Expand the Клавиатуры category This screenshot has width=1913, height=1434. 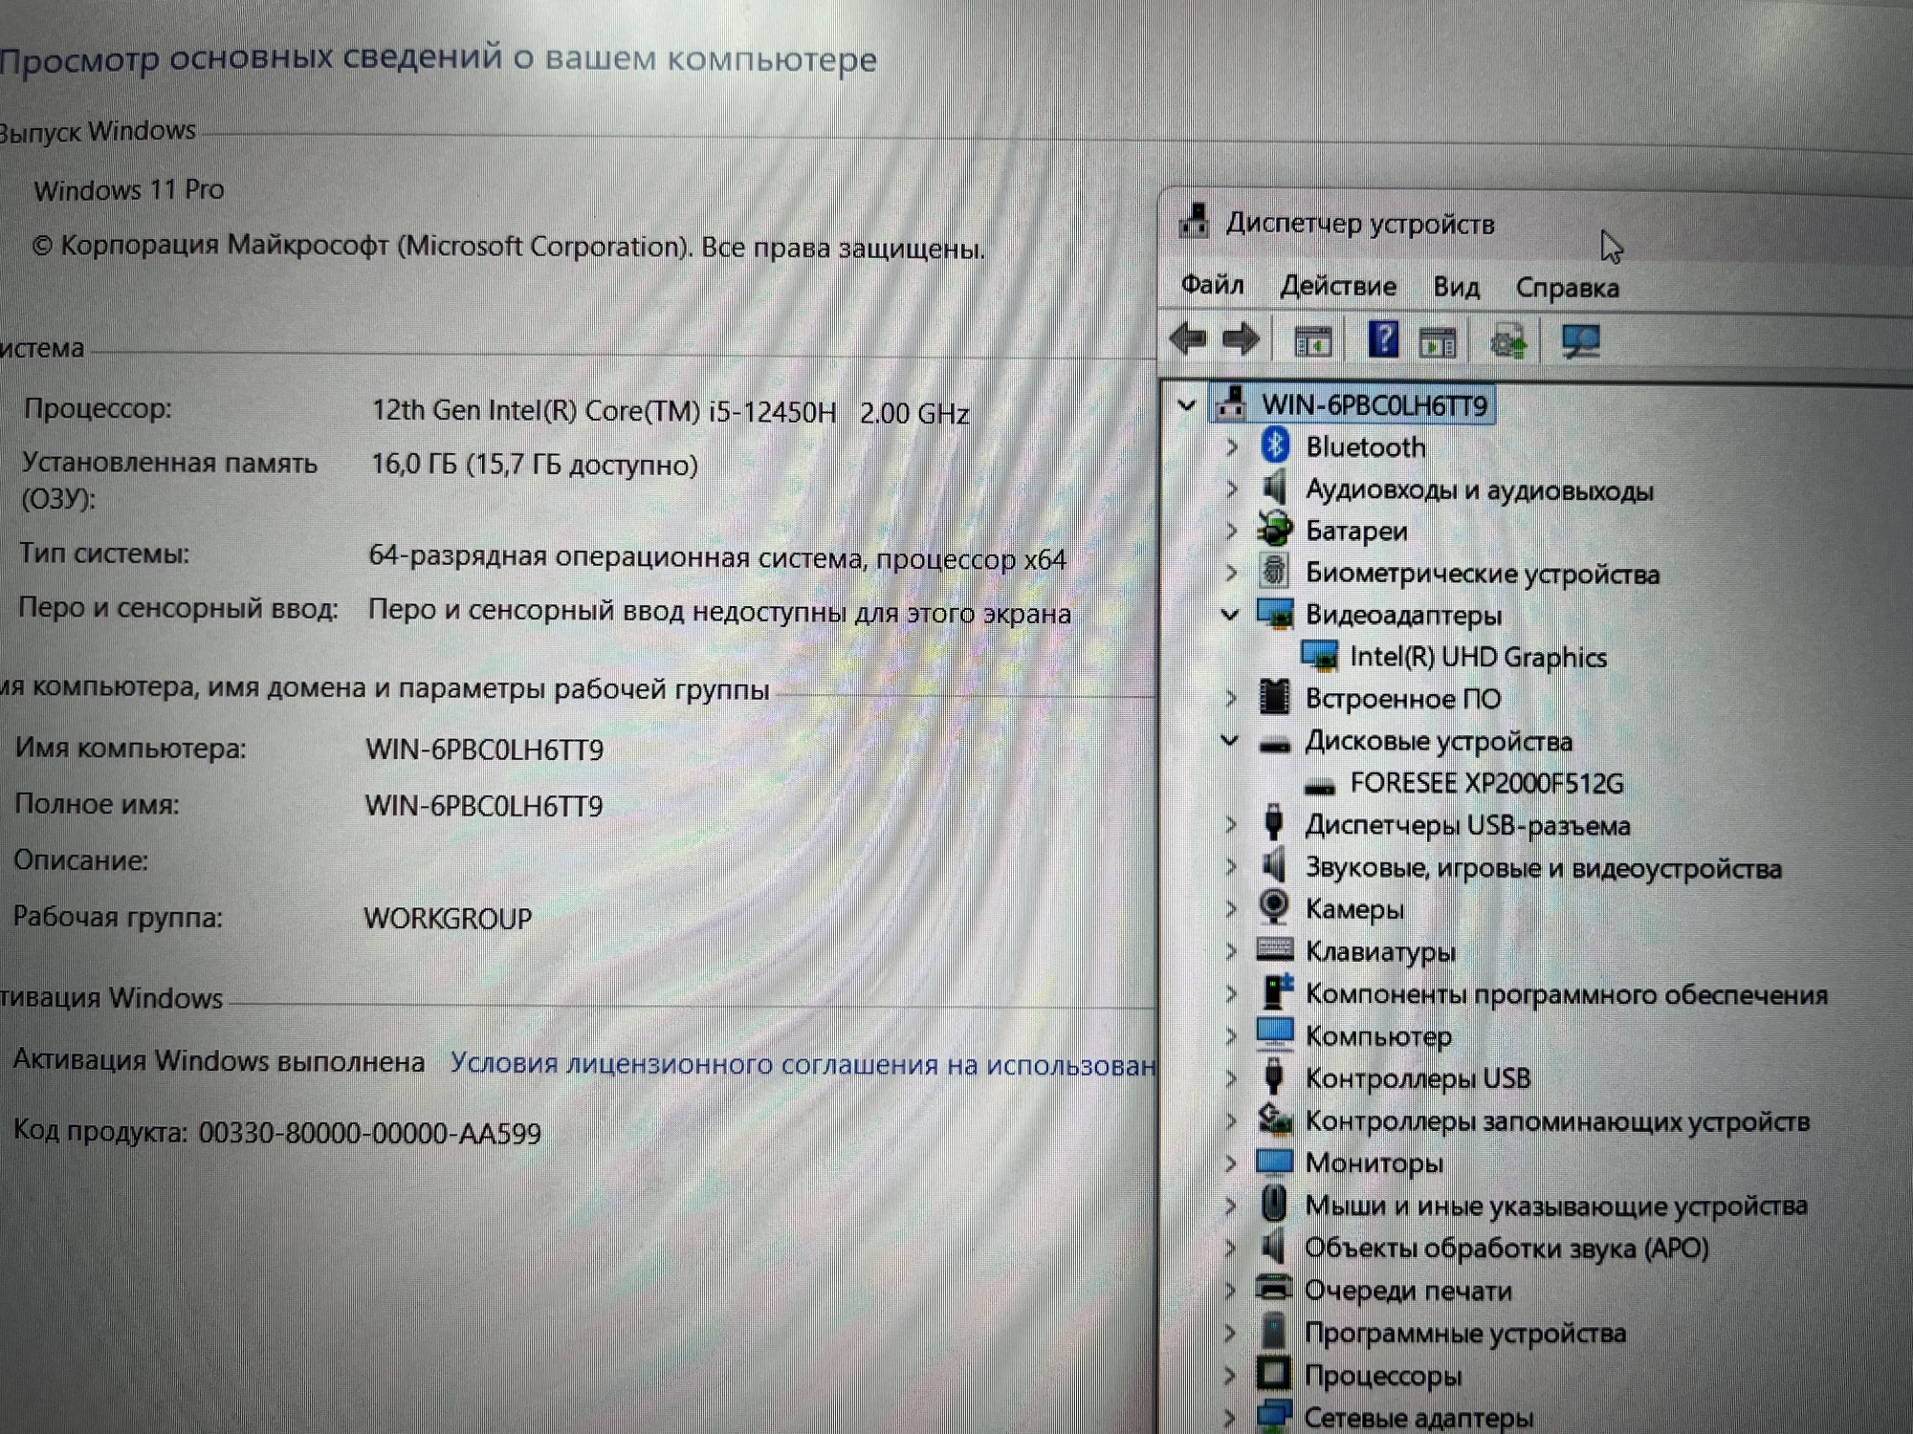pos(1232,951)
